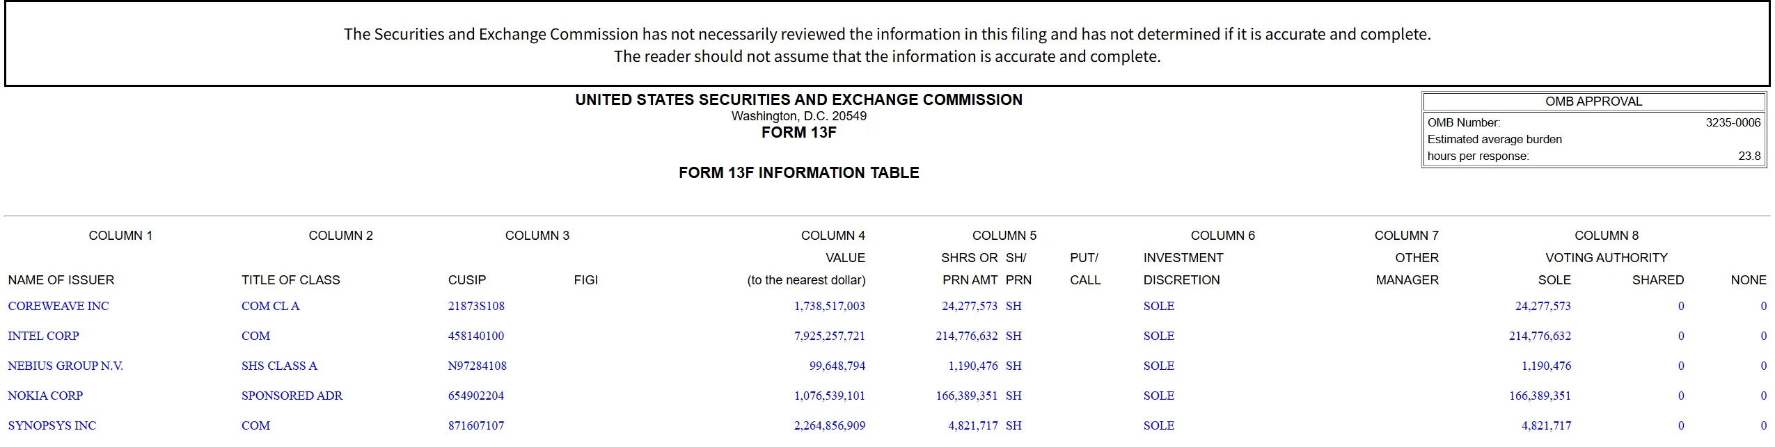Click the VOTING AUTHORITY column header

coord(1606,258)
